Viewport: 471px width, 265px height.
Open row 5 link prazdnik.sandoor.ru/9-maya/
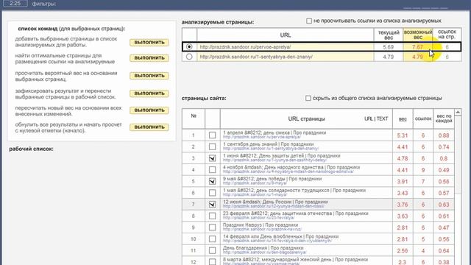click(x=255, y=183)
